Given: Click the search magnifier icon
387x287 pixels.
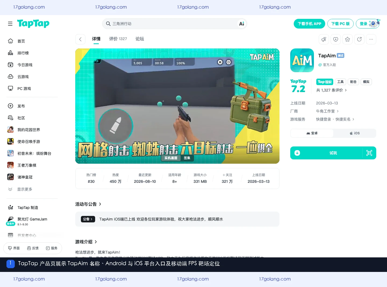Looking at the screenshot, I should click(x=108, y=24).
